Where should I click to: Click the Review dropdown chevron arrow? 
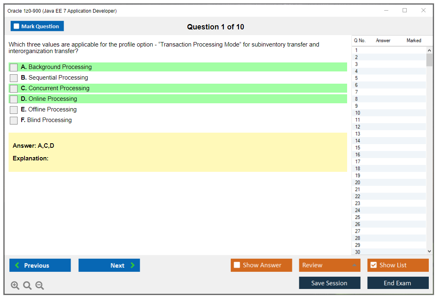[x=354, y=265]
